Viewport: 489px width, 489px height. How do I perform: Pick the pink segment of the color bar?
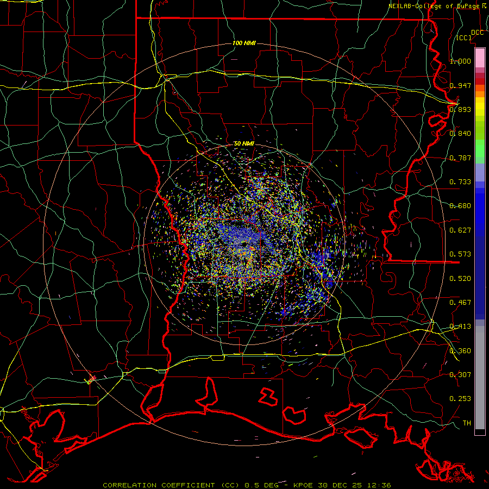click(480, 58)
